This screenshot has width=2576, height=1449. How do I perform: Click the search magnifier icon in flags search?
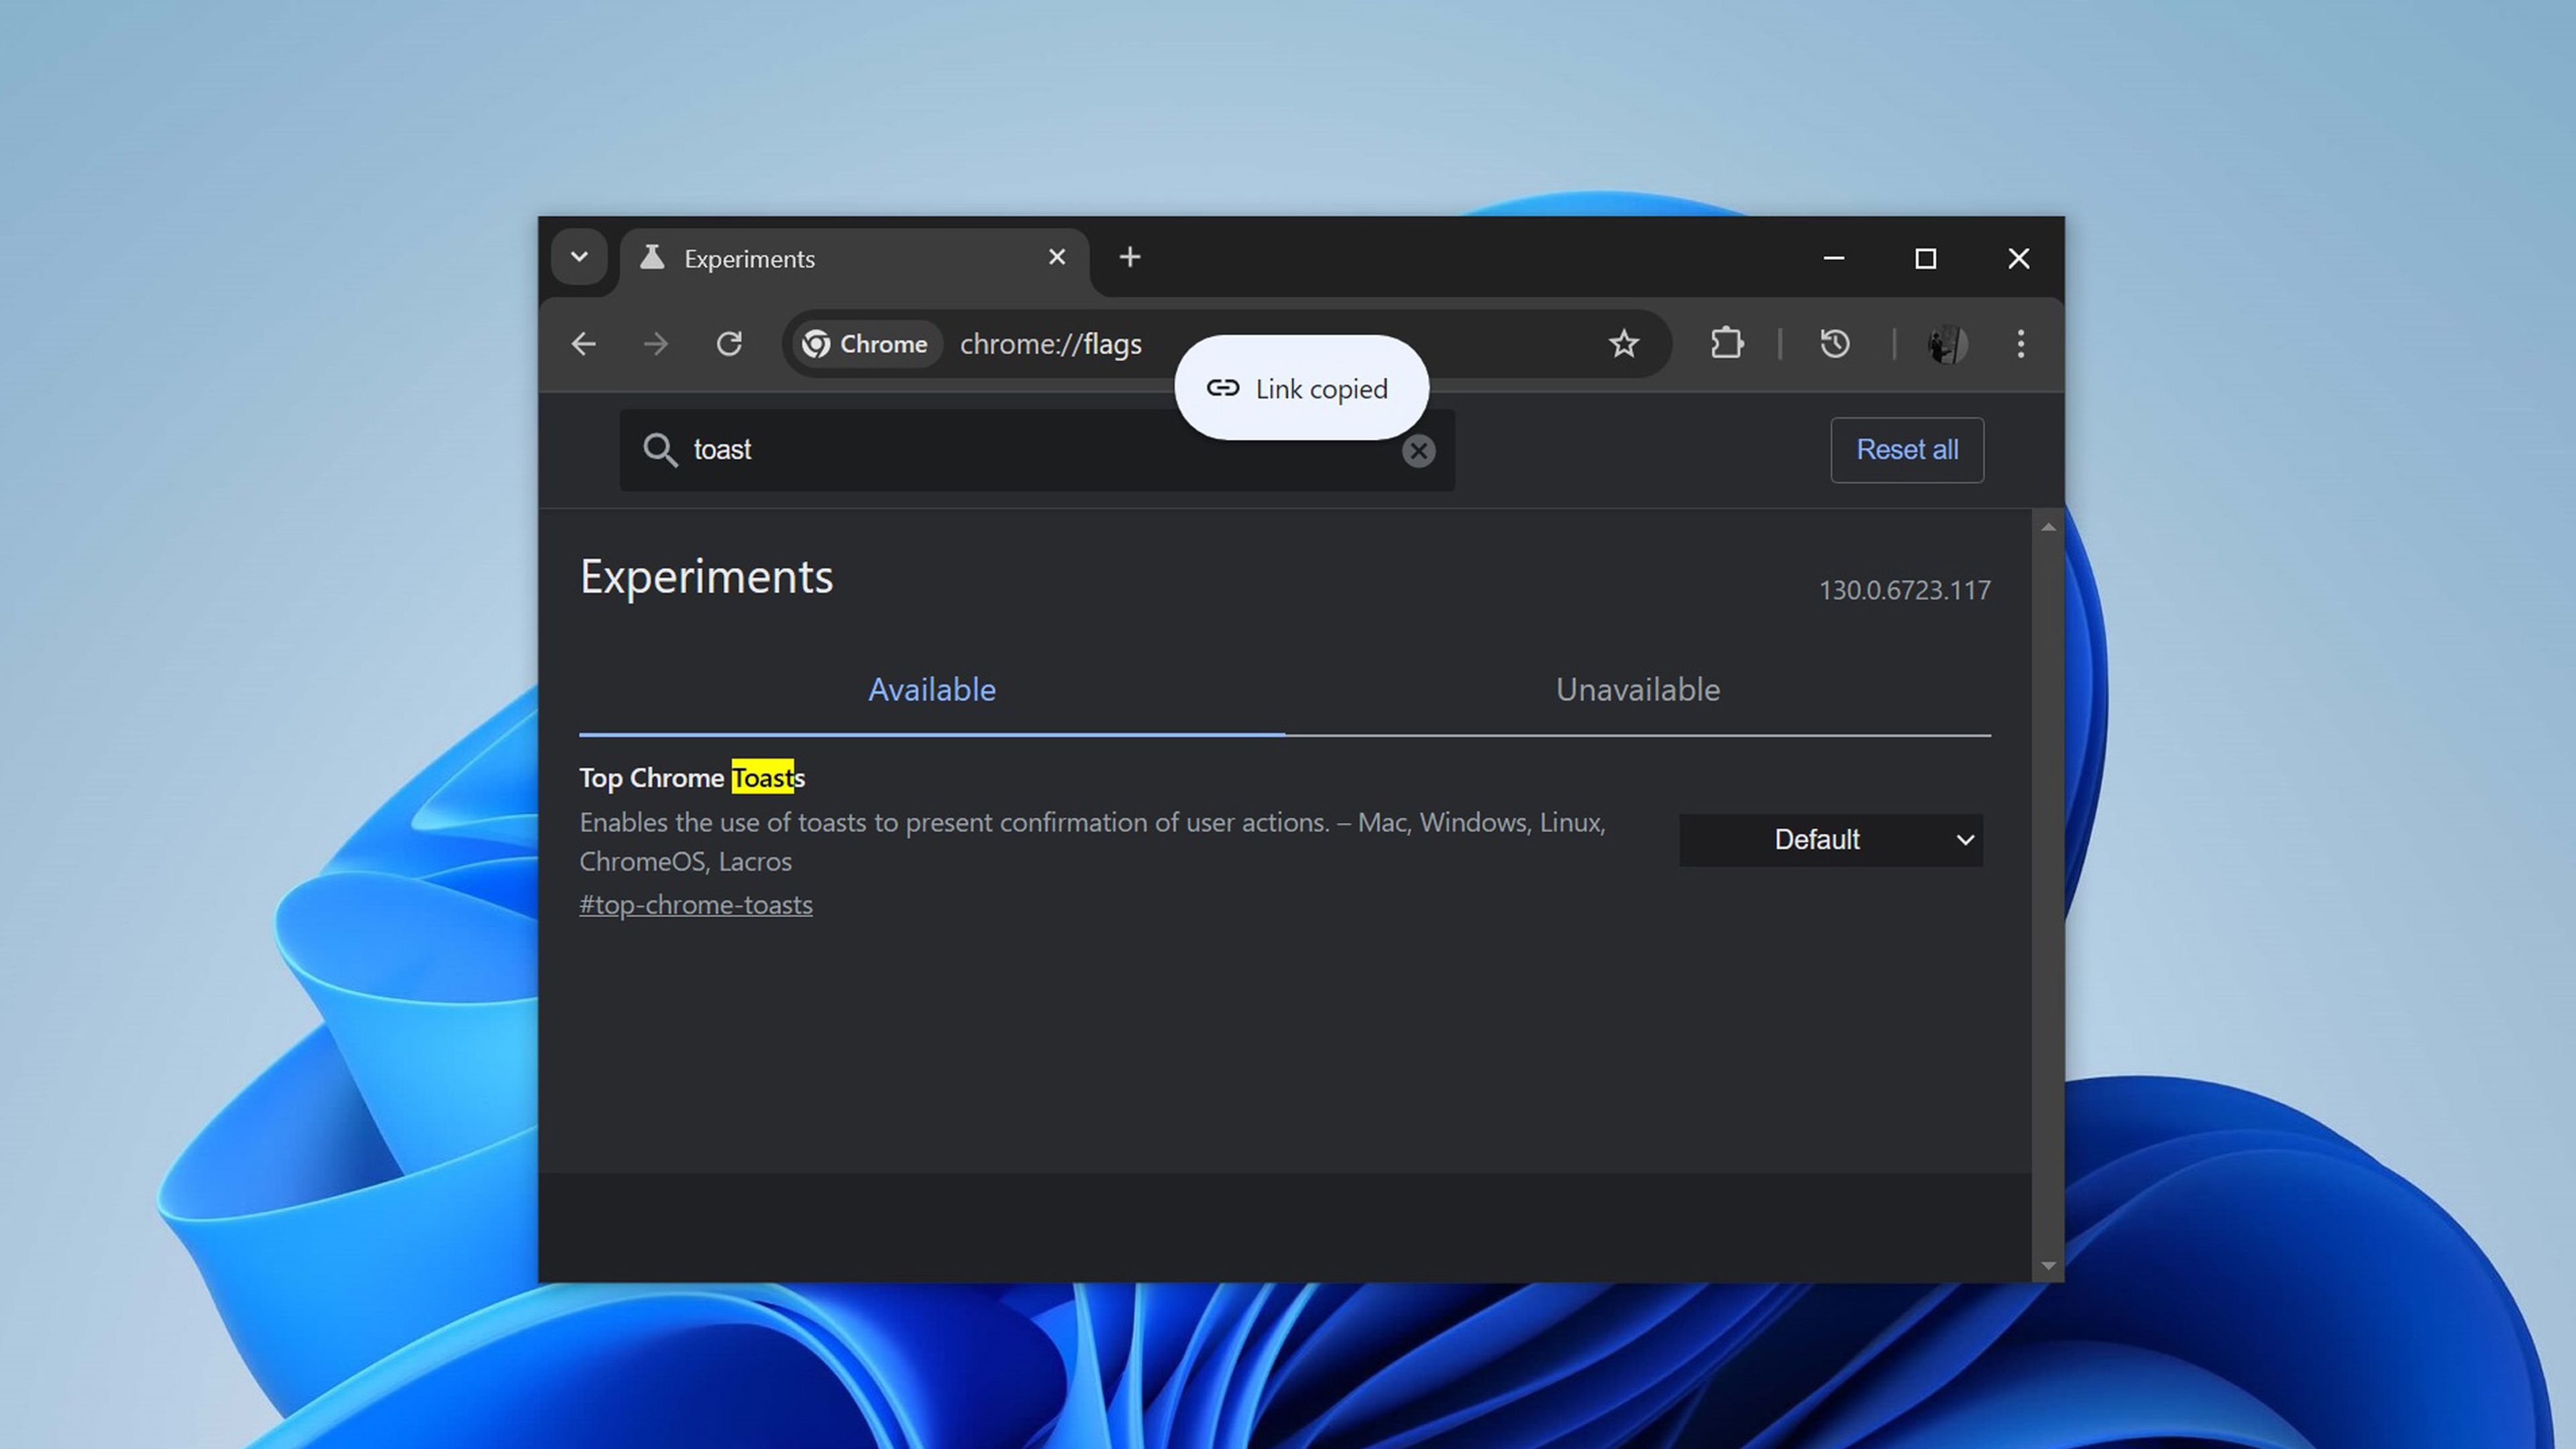coord(660,450)
